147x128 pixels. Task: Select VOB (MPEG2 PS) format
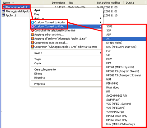tap(116, 108)
